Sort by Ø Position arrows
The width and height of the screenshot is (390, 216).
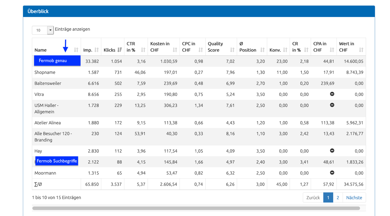point(262,50)
